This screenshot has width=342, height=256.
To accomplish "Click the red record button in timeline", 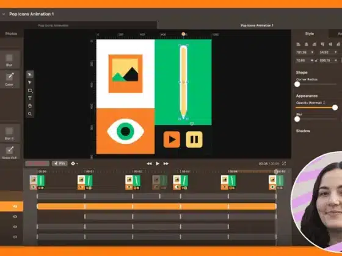I will 37,163.
